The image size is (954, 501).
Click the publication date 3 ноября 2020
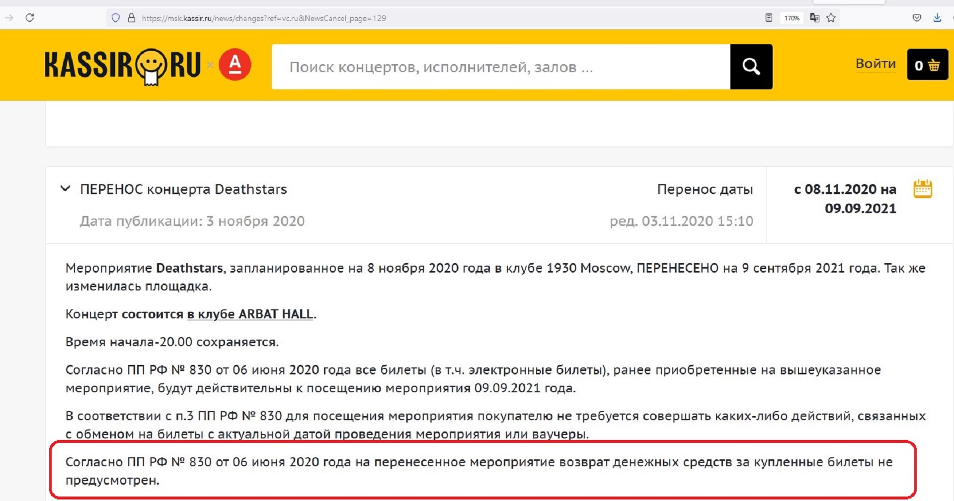coord(192,221)
